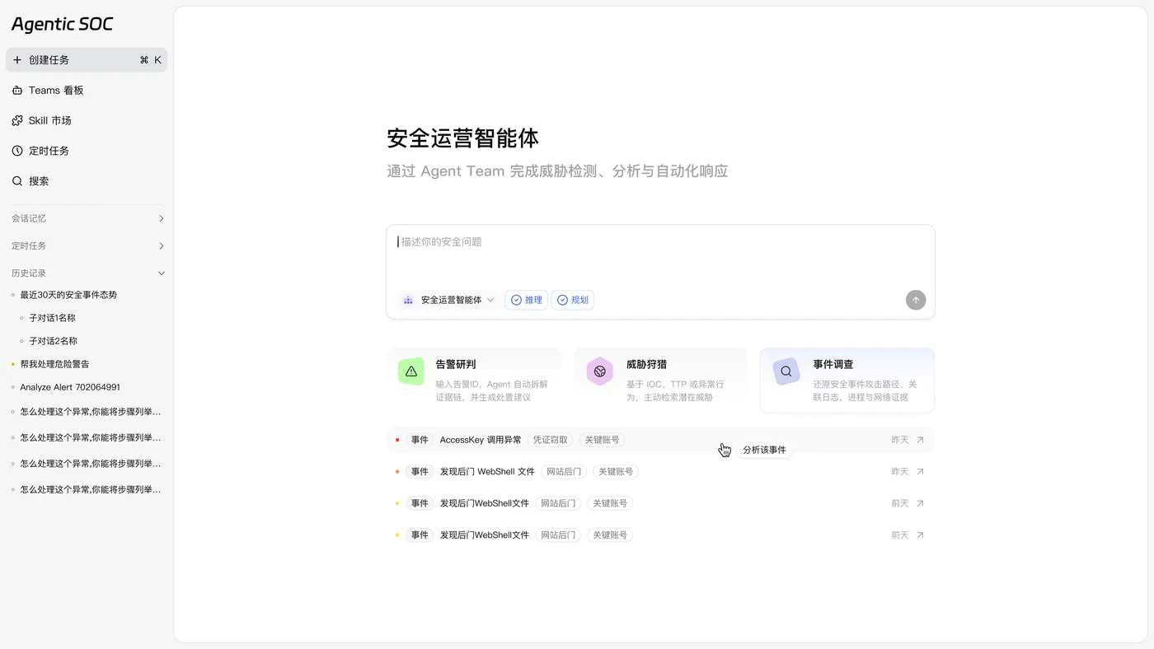
Task: Select the 威胁狩猎 card
Action: point(661,380)
